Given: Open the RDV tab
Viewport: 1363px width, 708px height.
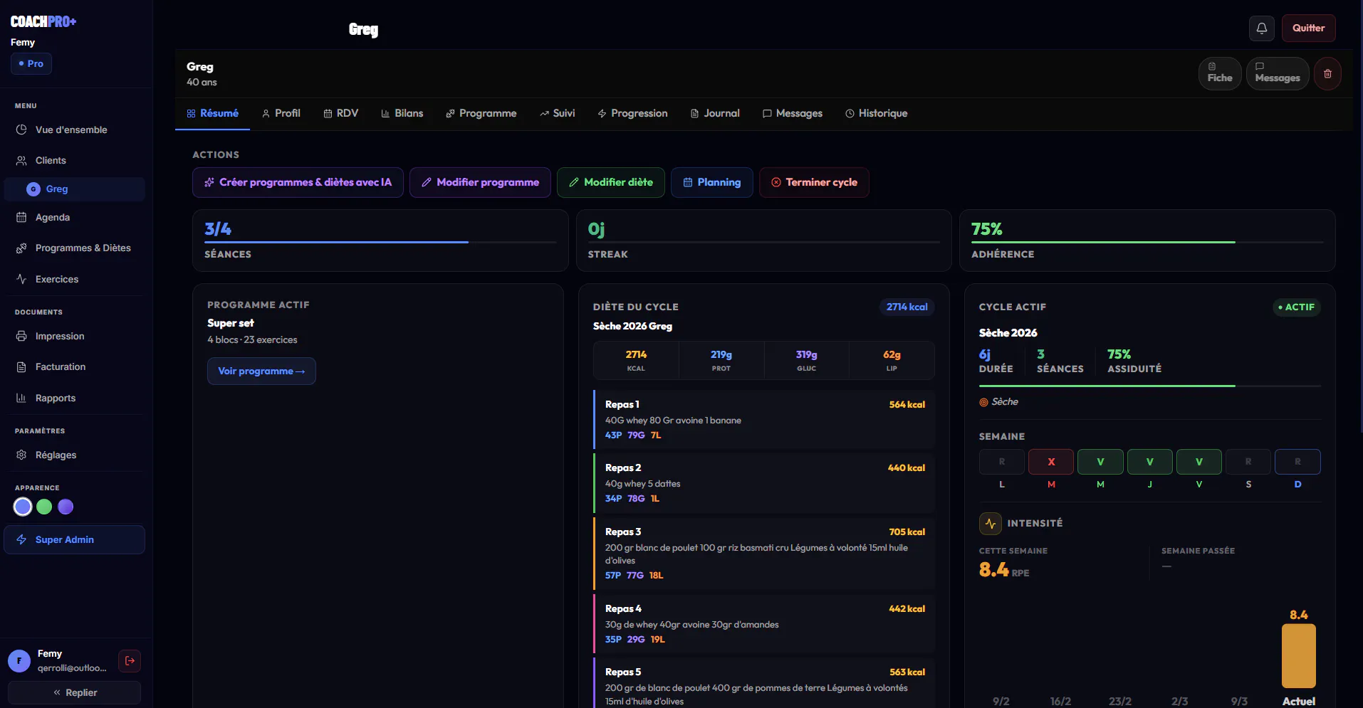Looking at the screenshot, I should point(340,113).
